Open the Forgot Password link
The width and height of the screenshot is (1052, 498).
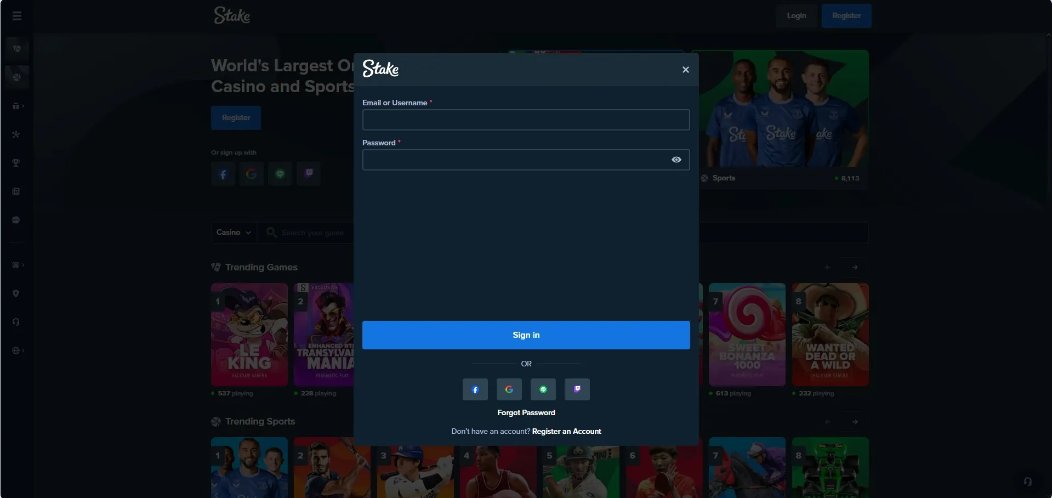[526, 412]
